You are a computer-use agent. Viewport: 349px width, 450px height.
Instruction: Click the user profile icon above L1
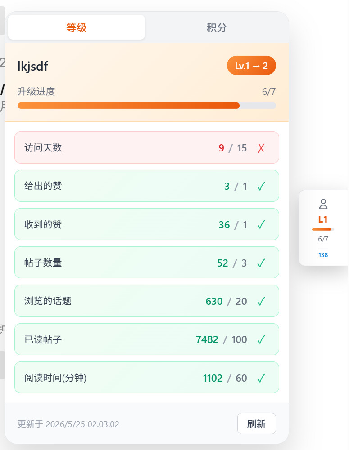point(323,204)
